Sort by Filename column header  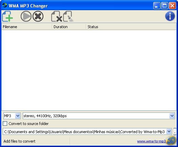click(x=27, y=27)
